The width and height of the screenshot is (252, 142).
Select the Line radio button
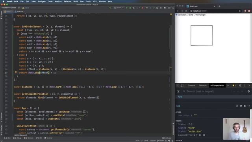pos(188,15)
